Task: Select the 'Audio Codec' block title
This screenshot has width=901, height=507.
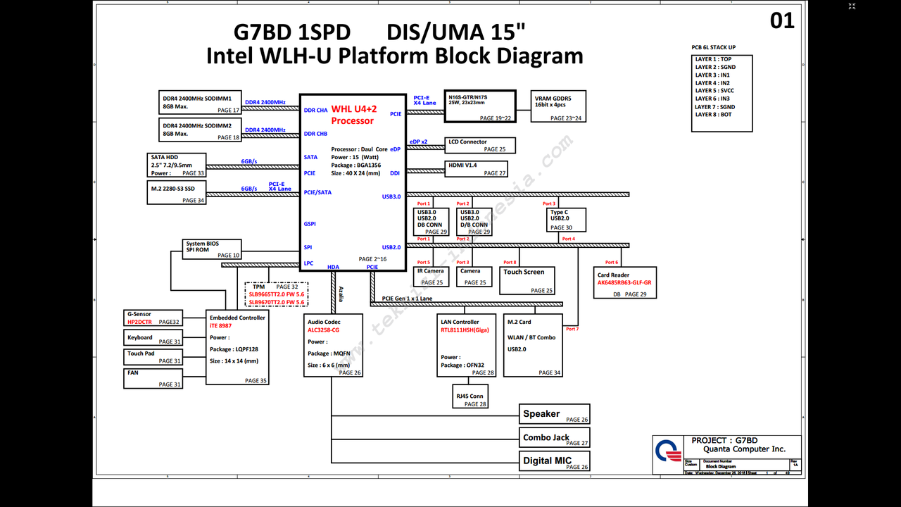Action: click(324, 322)
